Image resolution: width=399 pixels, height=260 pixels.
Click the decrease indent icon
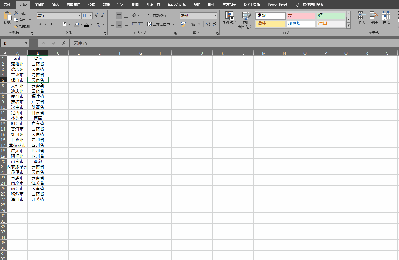point(134,24)
